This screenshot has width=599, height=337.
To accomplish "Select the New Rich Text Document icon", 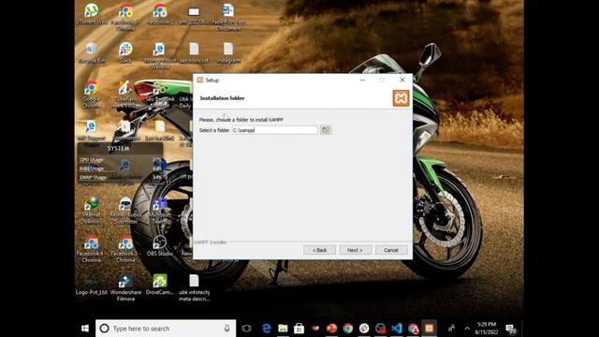I will click(x=228, y=17).
